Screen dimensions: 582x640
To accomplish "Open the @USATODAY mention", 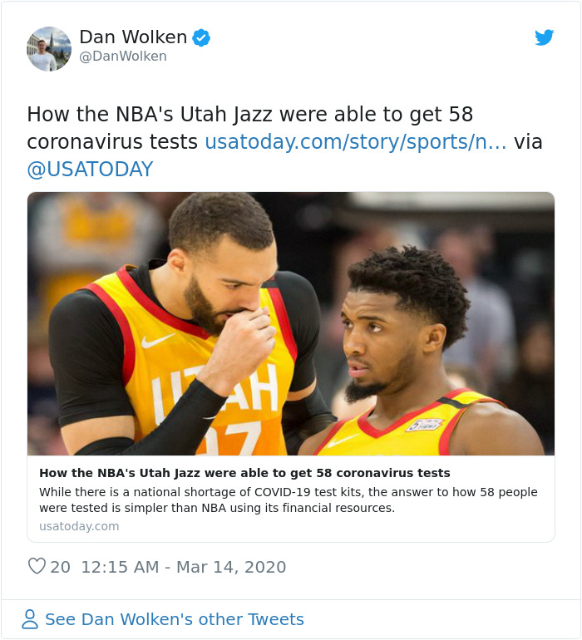I will pyautogui.click(x=90, y=170).
